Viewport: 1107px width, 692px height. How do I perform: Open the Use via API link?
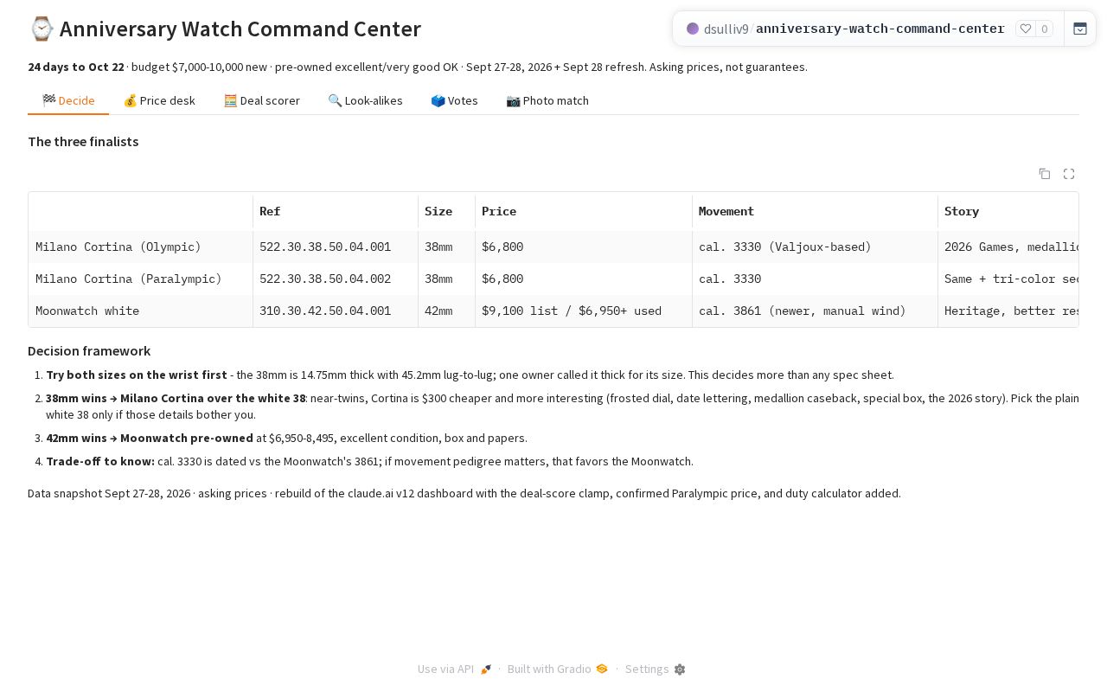(x=454, y=670)
